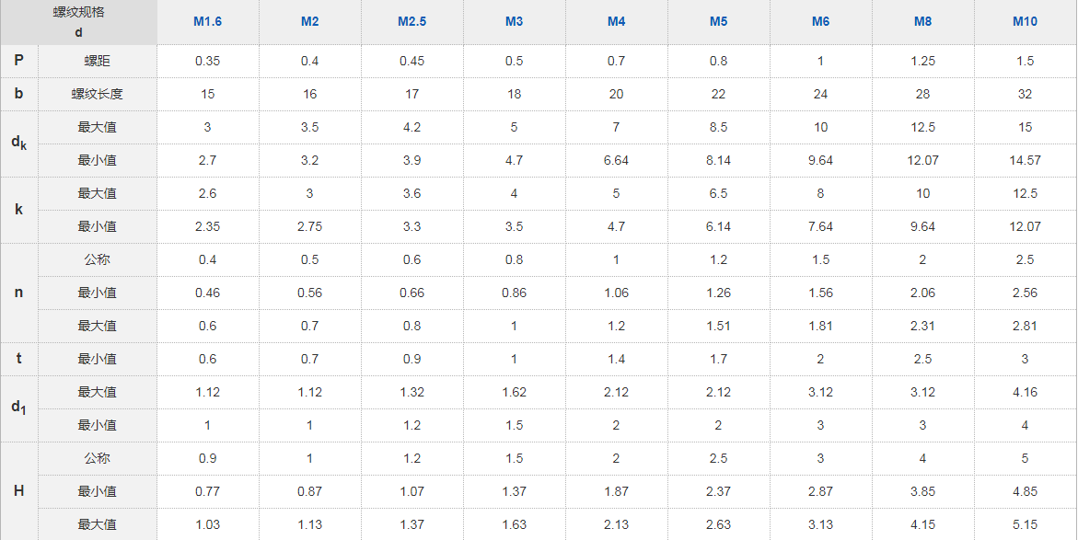The height and width of the screenshot is (540, 1078).
Task: Click the P row header cell
Action: [x=18, y=61]
